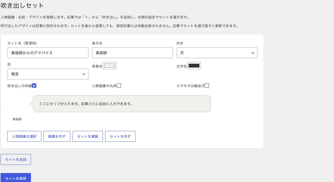The width and height of the screenshot is (334, 182).
Task: Open the 向き dropdown showing 左
Action: click(217, 53)
